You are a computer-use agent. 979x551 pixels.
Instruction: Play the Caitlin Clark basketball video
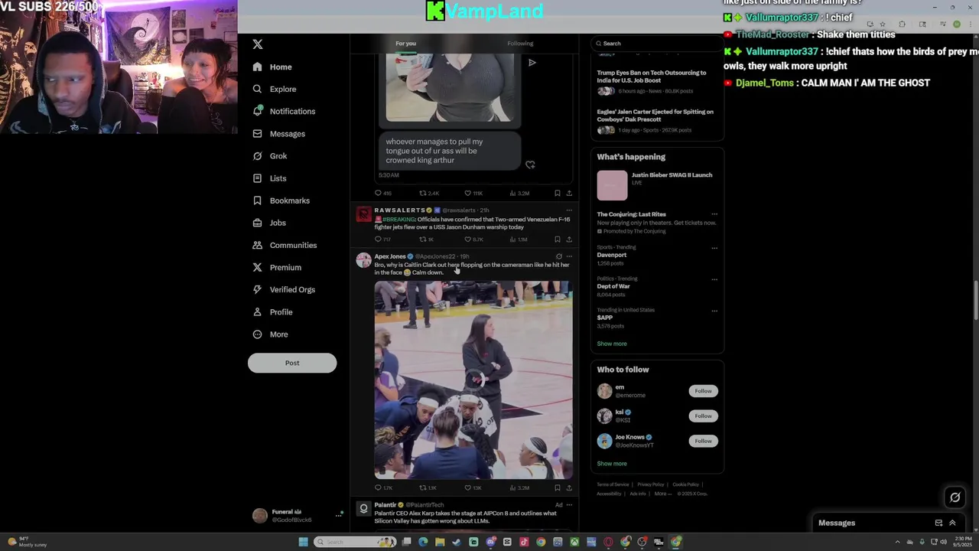pos(473,380)
